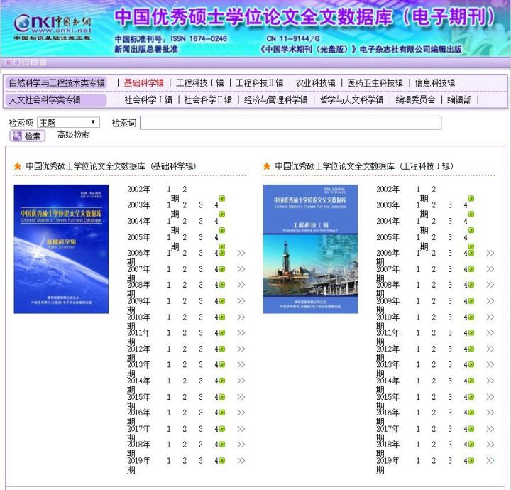Open issue 2 of 2002年 in 工程科技Ⅰ辑

point(434,190)
